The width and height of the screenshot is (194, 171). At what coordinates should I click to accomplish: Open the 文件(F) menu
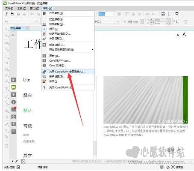(9, 9)
